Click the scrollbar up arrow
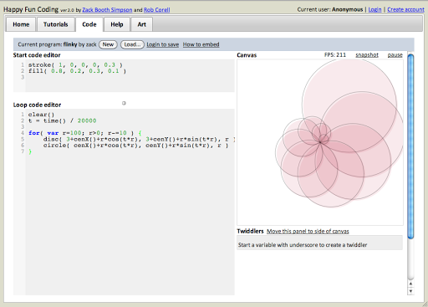Viewport: 428px width, 307px height. 410,284
